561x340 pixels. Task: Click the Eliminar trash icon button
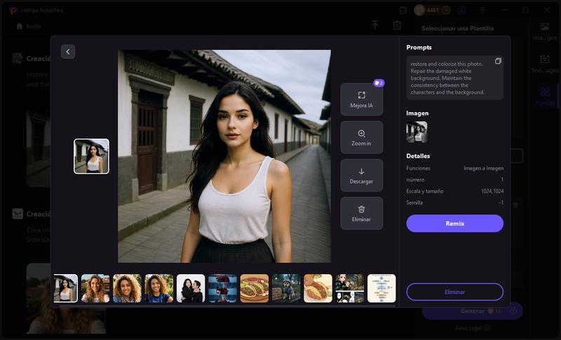361,213
